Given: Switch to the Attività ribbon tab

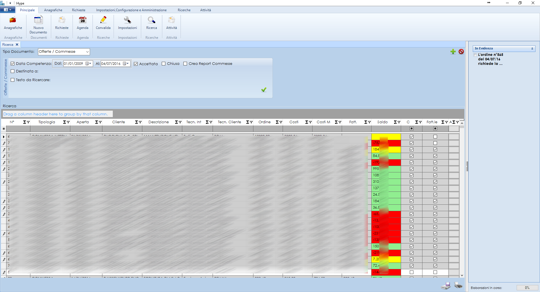Looking at the screenshot, I should point(205,10).
